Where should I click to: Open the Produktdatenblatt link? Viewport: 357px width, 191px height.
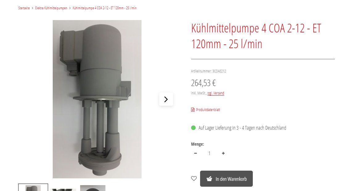tap(208, 110)
